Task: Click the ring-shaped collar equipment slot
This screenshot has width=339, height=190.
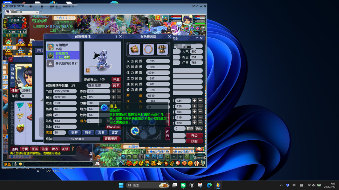Action: pyautogui.click(x=148, y=49)
